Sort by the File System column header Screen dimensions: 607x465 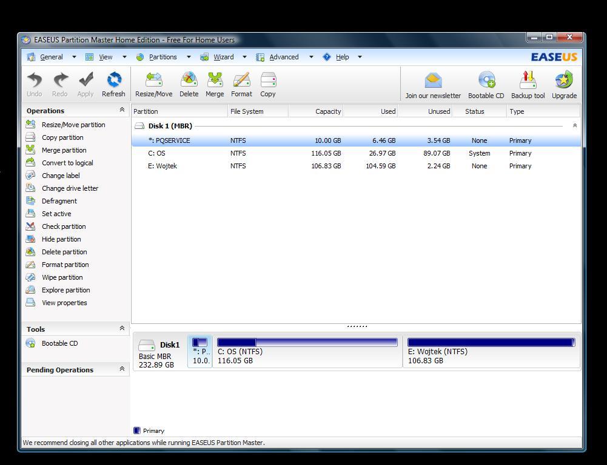point(258,111)
